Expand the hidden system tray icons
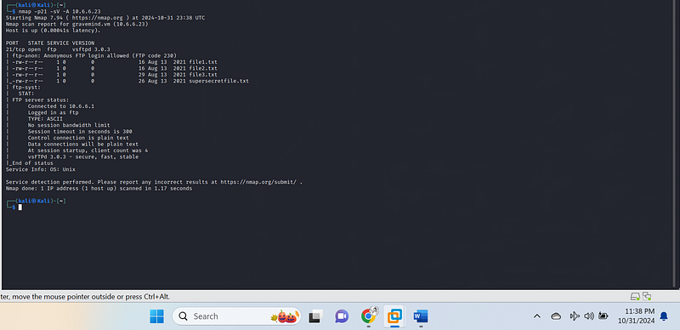The width and height of the screenshot is (680, 330). tap(537, 316)
